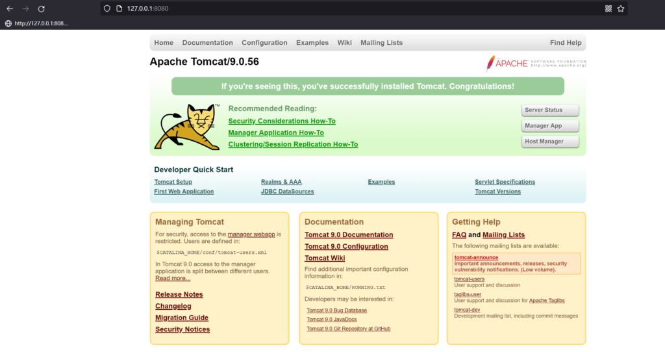Click the globe icon on the bookmark bar

coord(8,23)
